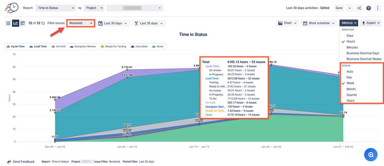Click the 4 021.88 data point label
384x166 pixels.
(127, 75)
